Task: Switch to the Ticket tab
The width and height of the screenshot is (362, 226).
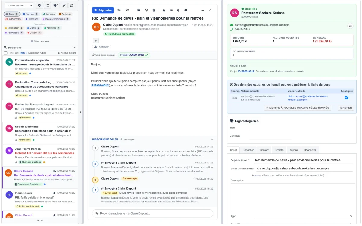Action: 233,150
